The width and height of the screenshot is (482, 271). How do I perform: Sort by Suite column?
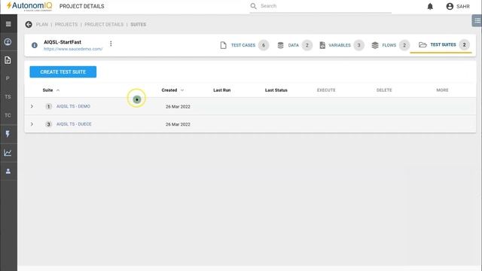point(51,90)
